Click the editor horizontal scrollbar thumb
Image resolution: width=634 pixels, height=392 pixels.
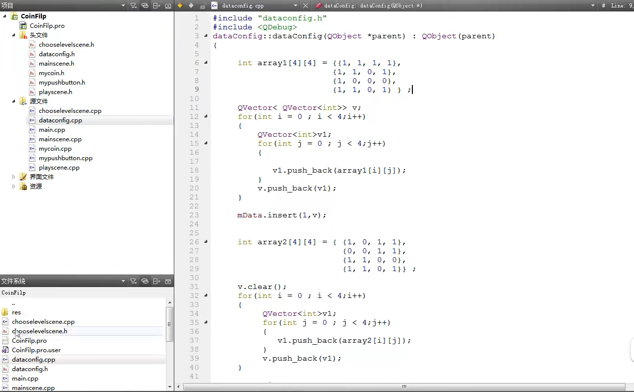pos(404,387)
